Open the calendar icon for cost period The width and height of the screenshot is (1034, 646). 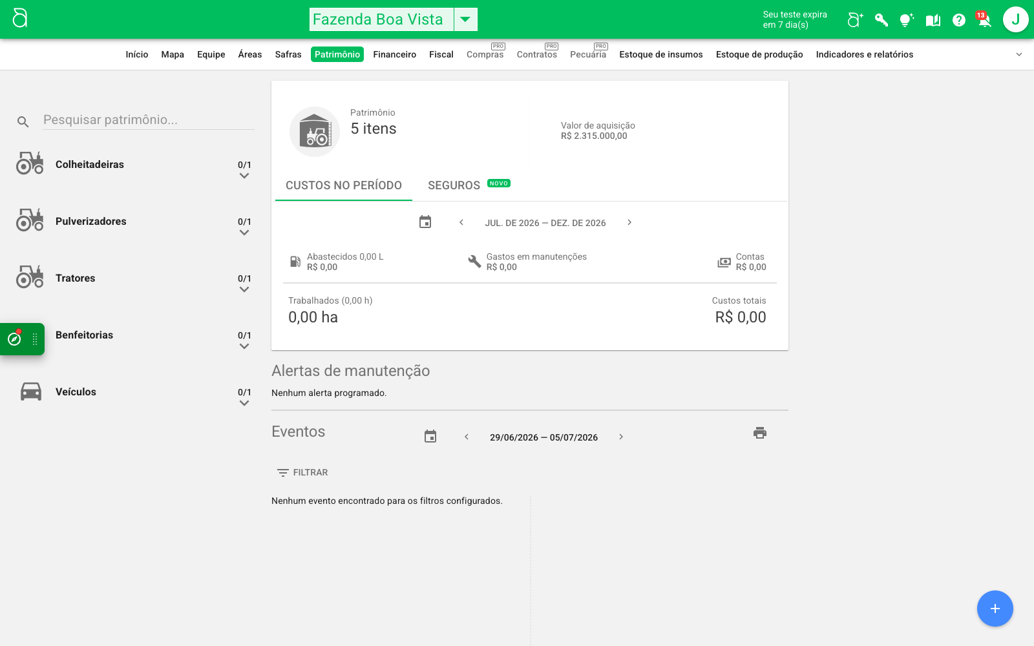pos(425,222)
